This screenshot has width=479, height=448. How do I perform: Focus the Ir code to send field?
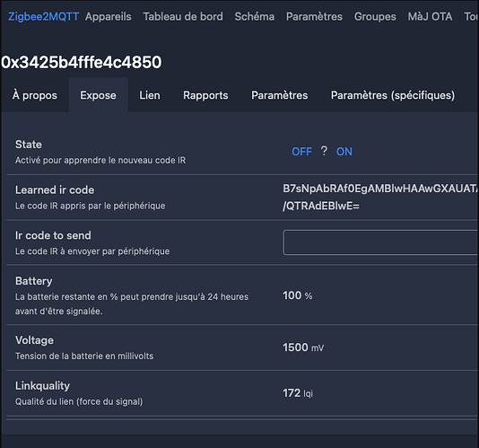(380, 242)
